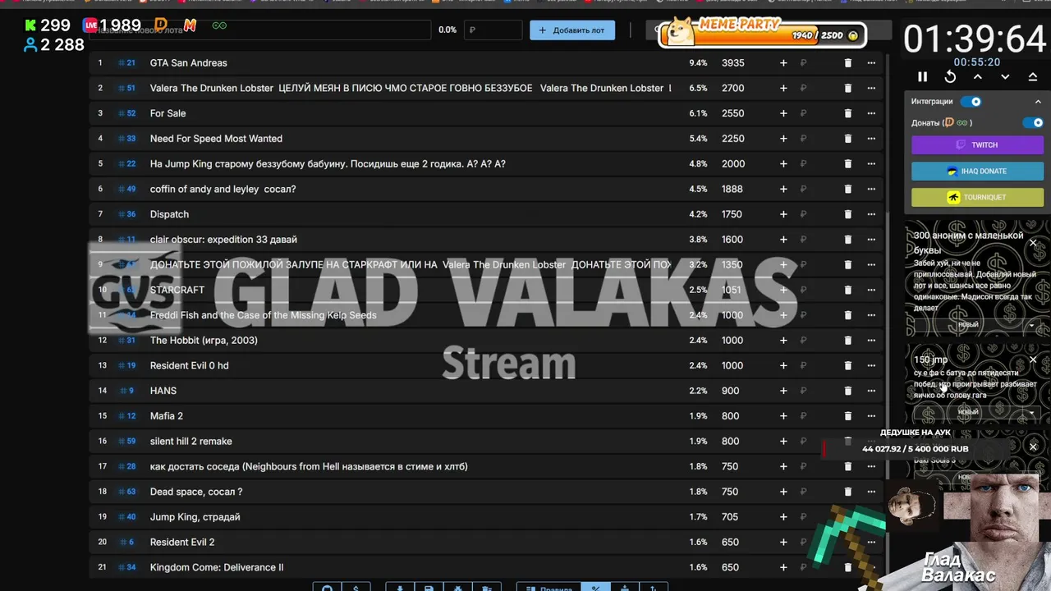Select lot name silent hill 2 remake
Screen dimensions: 1051x591
point(191,442)
